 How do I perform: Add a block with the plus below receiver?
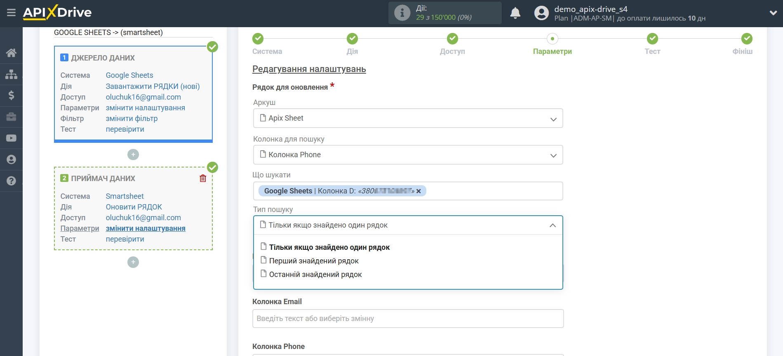133,262
